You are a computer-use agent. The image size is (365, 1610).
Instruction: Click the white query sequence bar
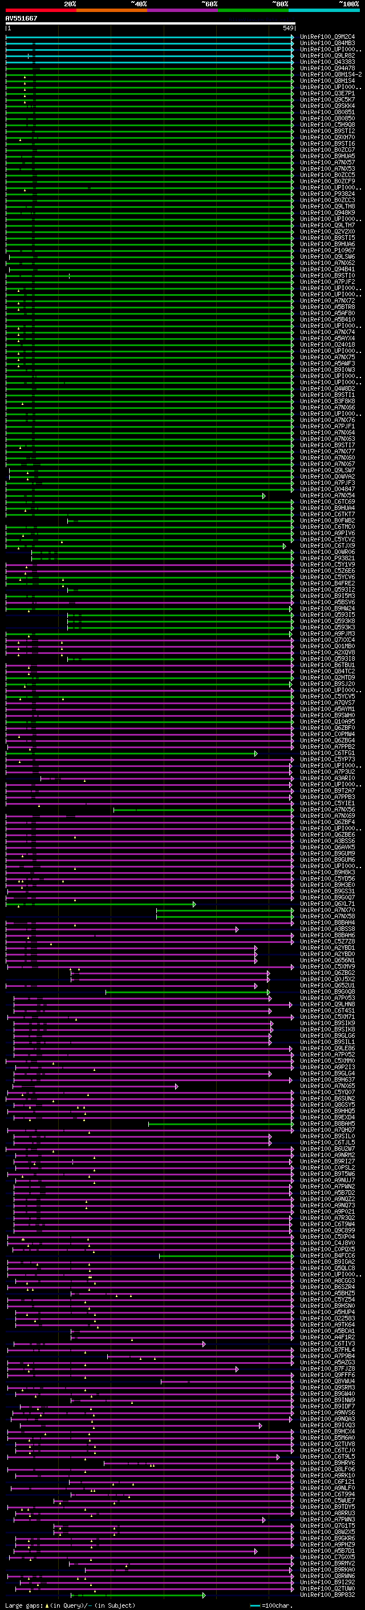coord(151,23)
